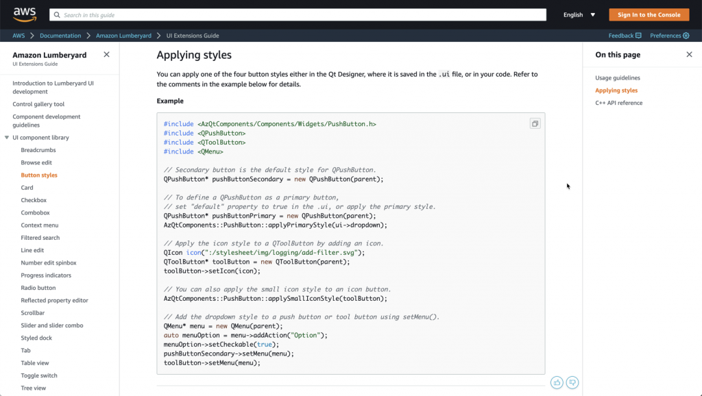Jump to C++ API reference section
702x396 pixels.
pos(619,103)
